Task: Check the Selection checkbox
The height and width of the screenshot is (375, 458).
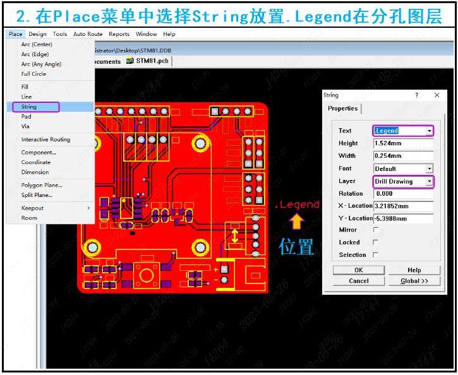Action: click(376, 255)
